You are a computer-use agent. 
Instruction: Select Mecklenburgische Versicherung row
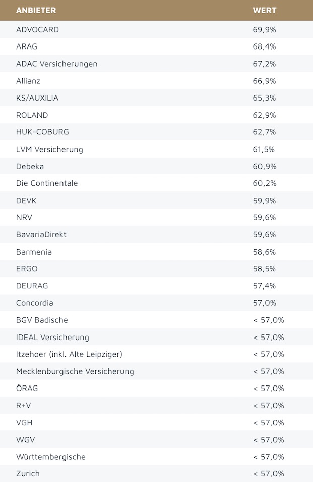tap(75, 371)
